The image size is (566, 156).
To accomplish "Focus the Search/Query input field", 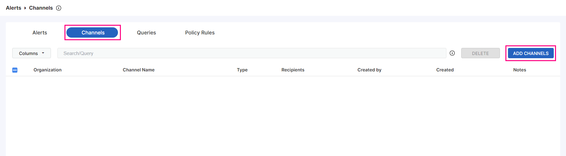I will (x=251, y=53).
